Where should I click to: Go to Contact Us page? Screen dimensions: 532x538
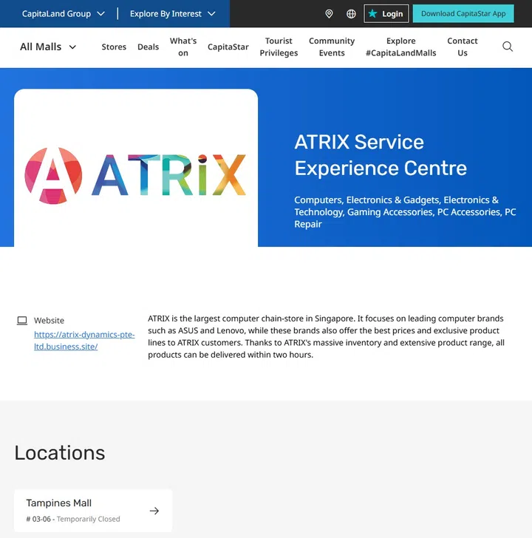coord(463,47)
